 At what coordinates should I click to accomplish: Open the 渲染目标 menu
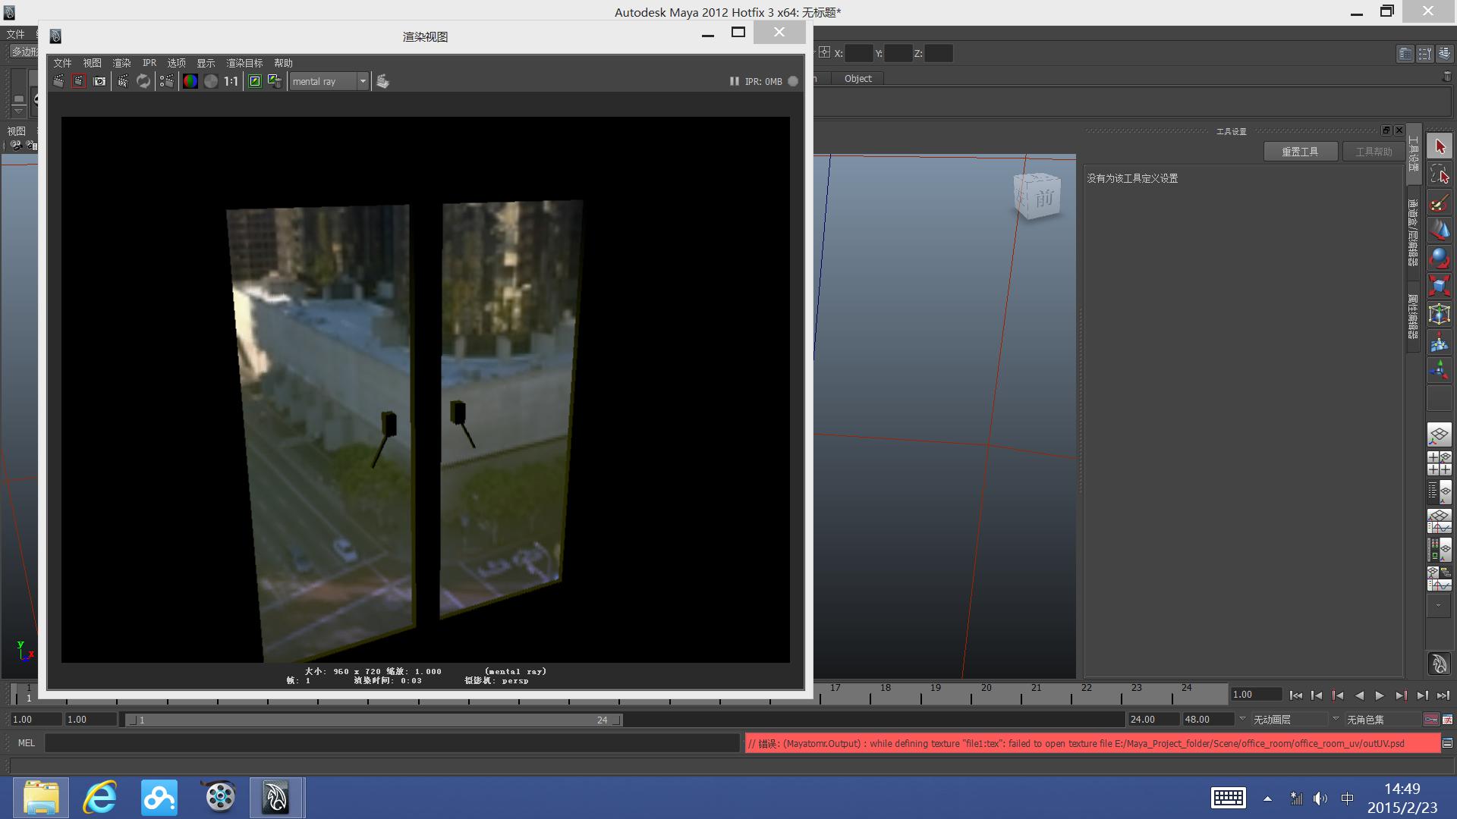tap(244, 63)
